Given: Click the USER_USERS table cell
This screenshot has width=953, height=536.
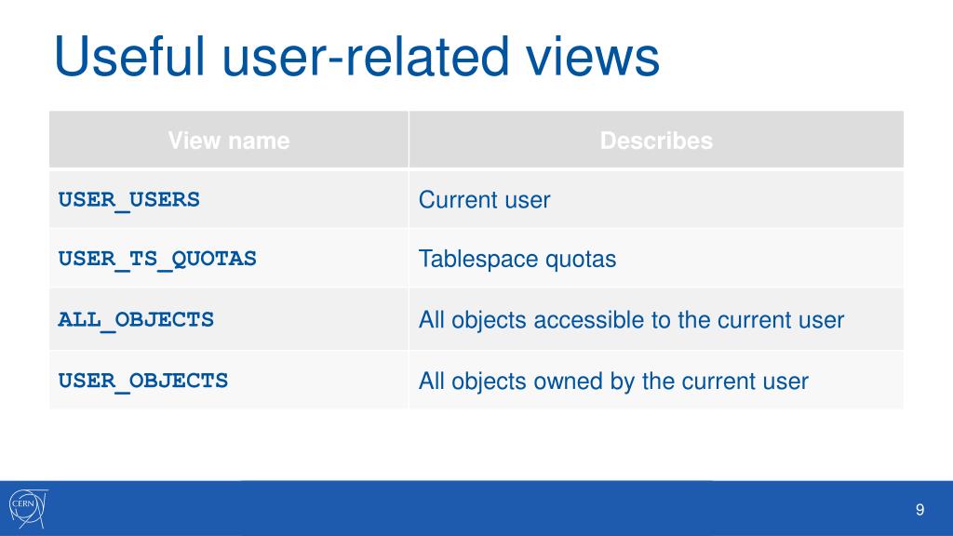Looking at the screenshot, I should [x=229, y=199].
